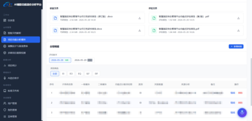Click the 分项明细 section title
The height and width of the screenshot is (121, 252).
pyautogui.click(x=54, y=47)
